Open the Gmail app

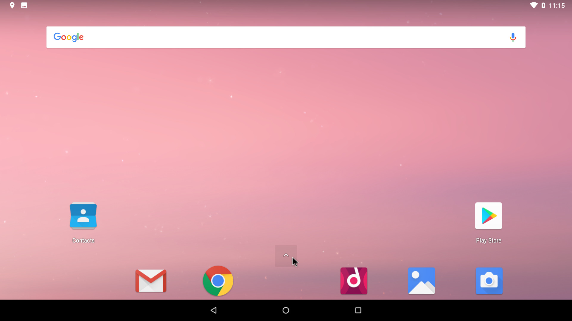[x=151, y=281]
